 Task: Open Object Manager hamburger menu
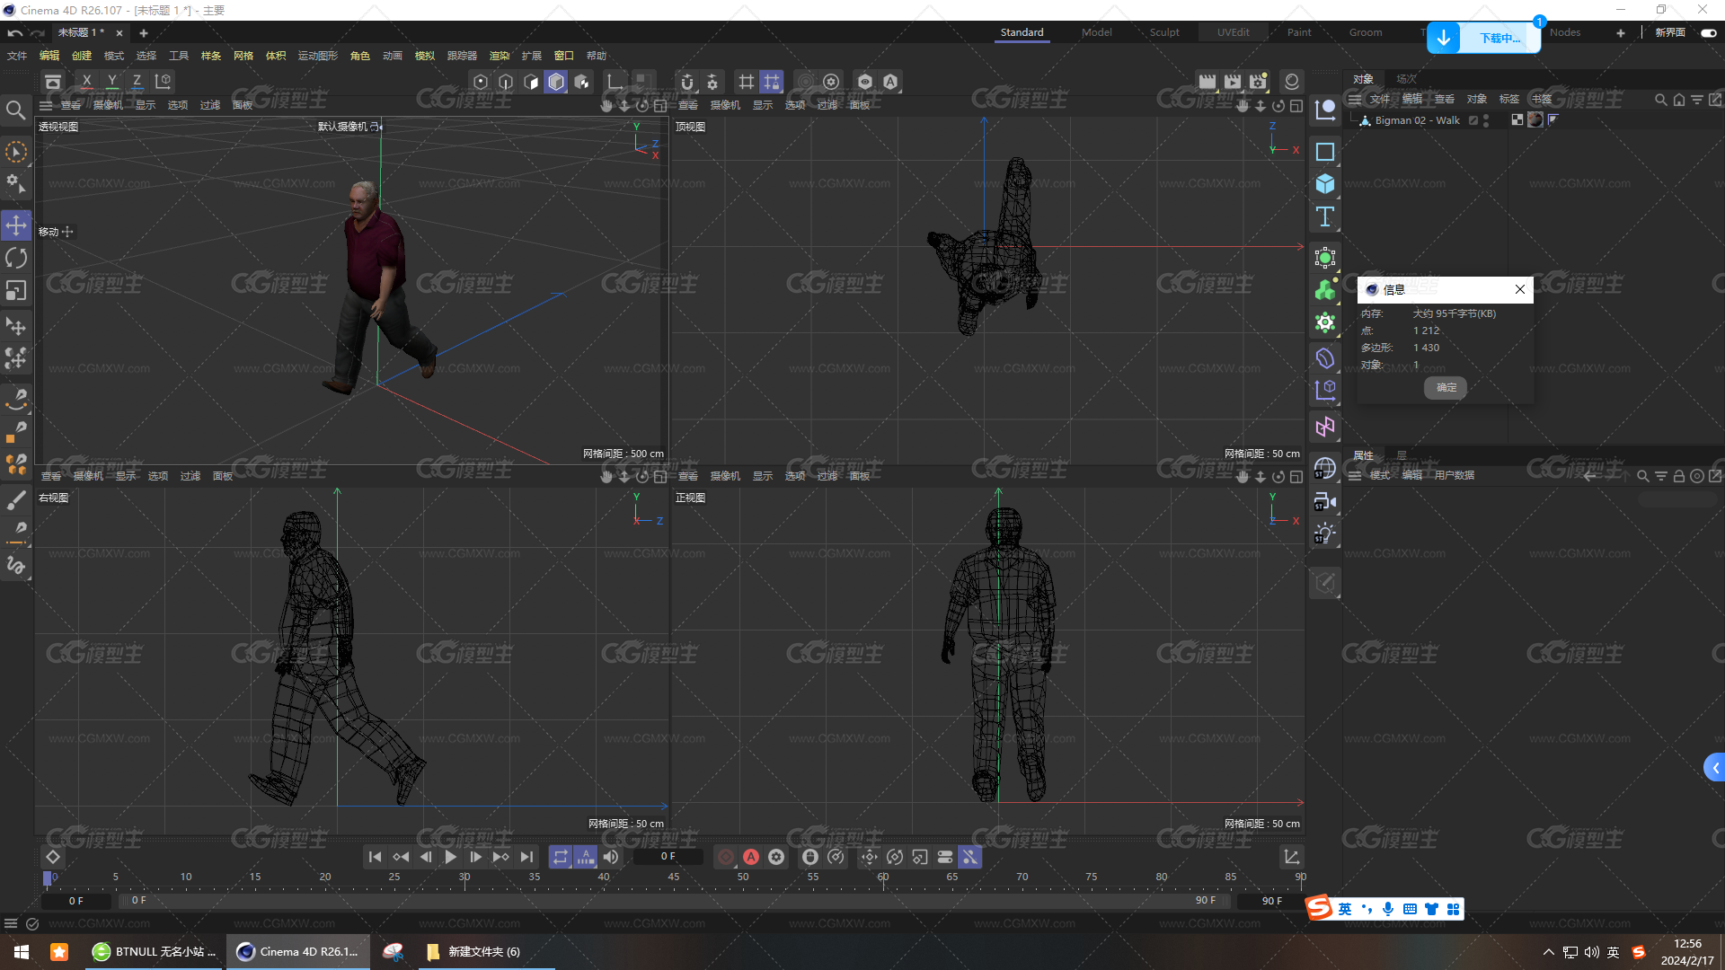coord(1355,99)
